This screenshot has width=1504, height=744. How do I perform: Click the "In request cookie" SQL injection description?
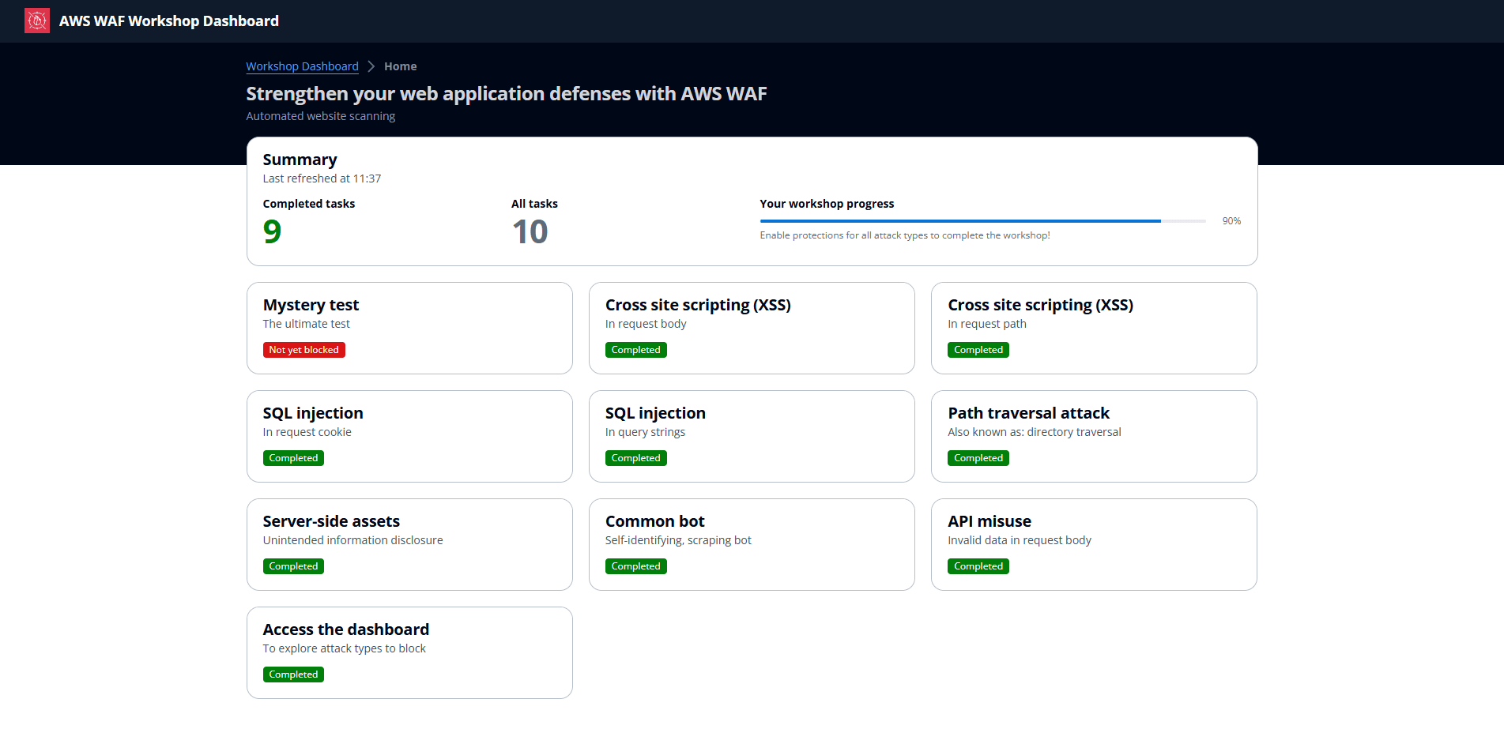[x=307, y=432]
